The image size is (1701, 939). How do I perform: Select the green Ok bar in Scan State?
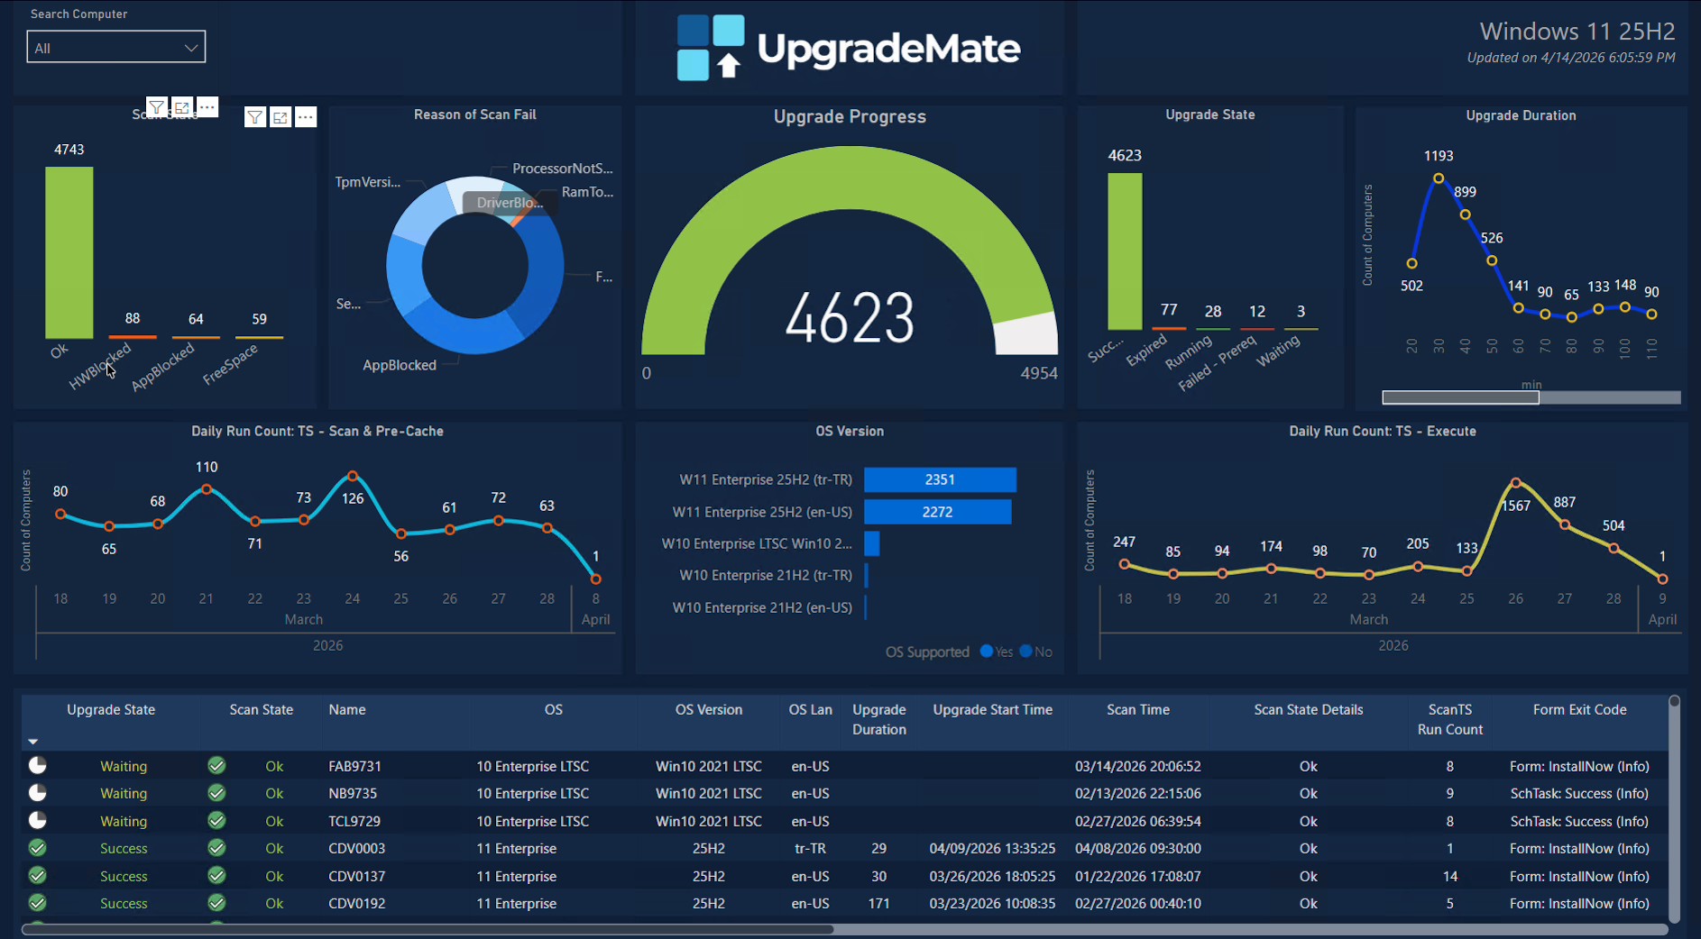pos(69,253)
